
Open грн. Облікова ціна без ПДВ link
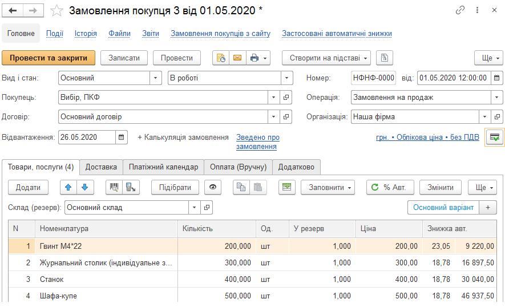pyautogui.click(x=427, y=137)
